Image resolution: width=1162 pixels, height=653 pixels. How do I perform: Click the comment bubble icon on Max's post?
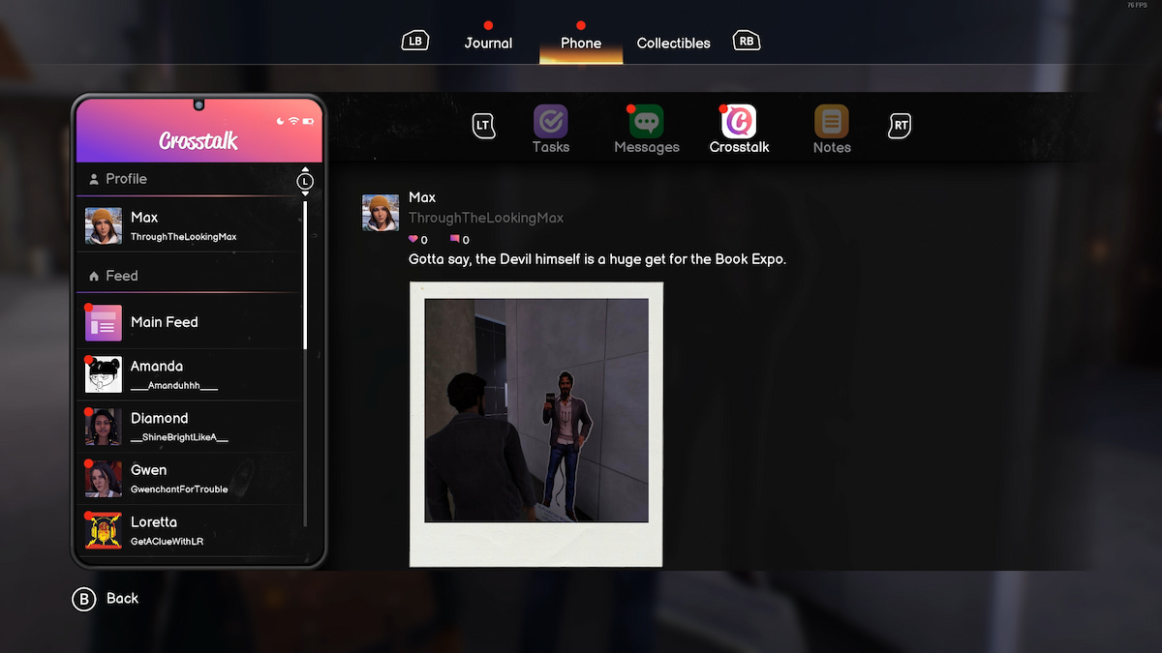point(455,239)
